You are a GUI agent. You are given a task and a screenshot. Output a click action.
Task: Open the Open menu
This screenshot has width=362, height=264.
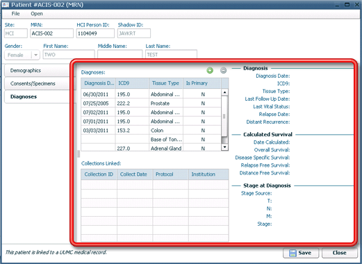coord(37,14)
